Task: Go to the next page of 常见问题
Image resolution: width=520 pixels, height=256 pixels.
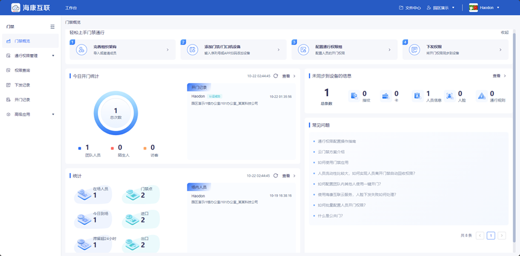Action: (501, 236)
